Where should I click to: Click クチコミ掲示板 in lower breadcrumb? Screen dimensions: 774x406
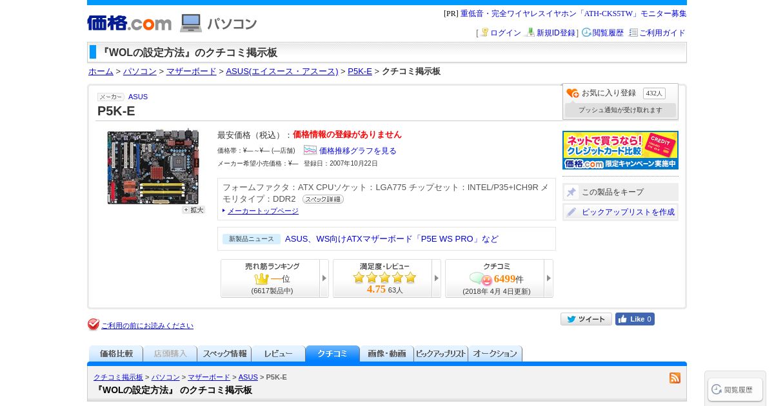coord(118,377)
